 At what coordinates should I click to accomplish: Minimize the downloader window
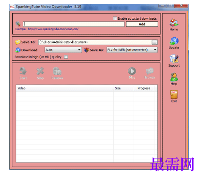pyautogui.click(x=162, y=6)
